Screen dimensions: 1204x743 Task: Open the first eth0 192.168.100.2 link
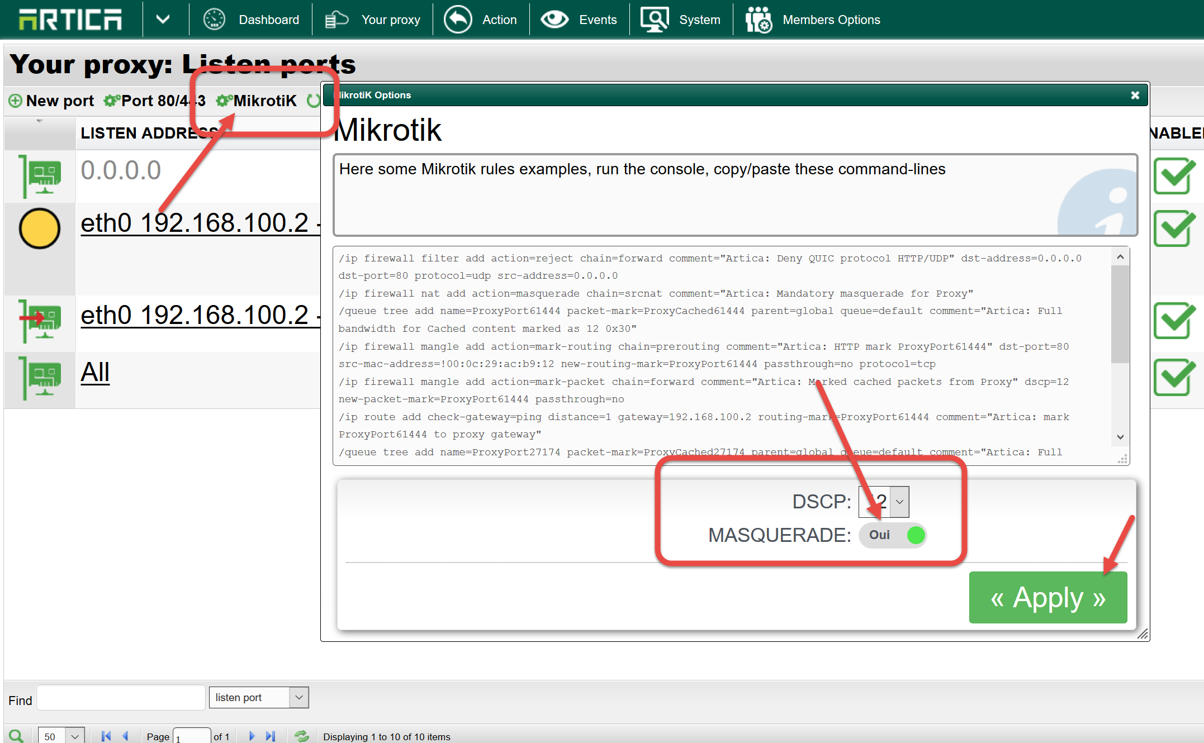coord(200,223)
